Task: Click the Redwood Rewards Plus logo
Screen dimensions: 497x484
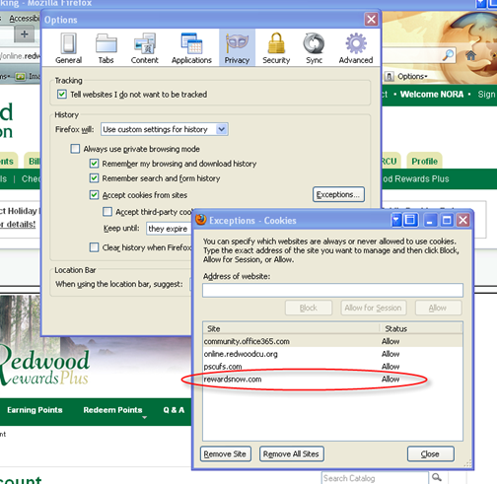Action: (44, 368)
